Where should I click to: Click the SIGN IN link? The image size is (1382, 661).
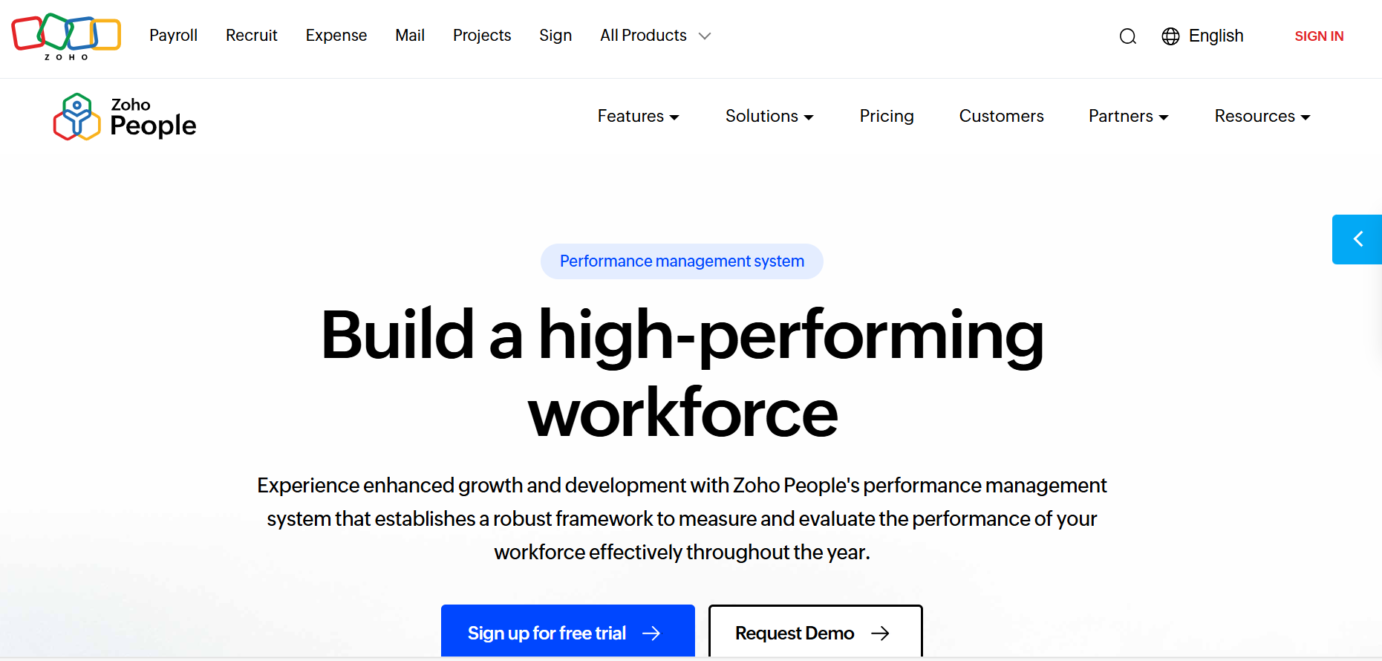click(1319, 36)
